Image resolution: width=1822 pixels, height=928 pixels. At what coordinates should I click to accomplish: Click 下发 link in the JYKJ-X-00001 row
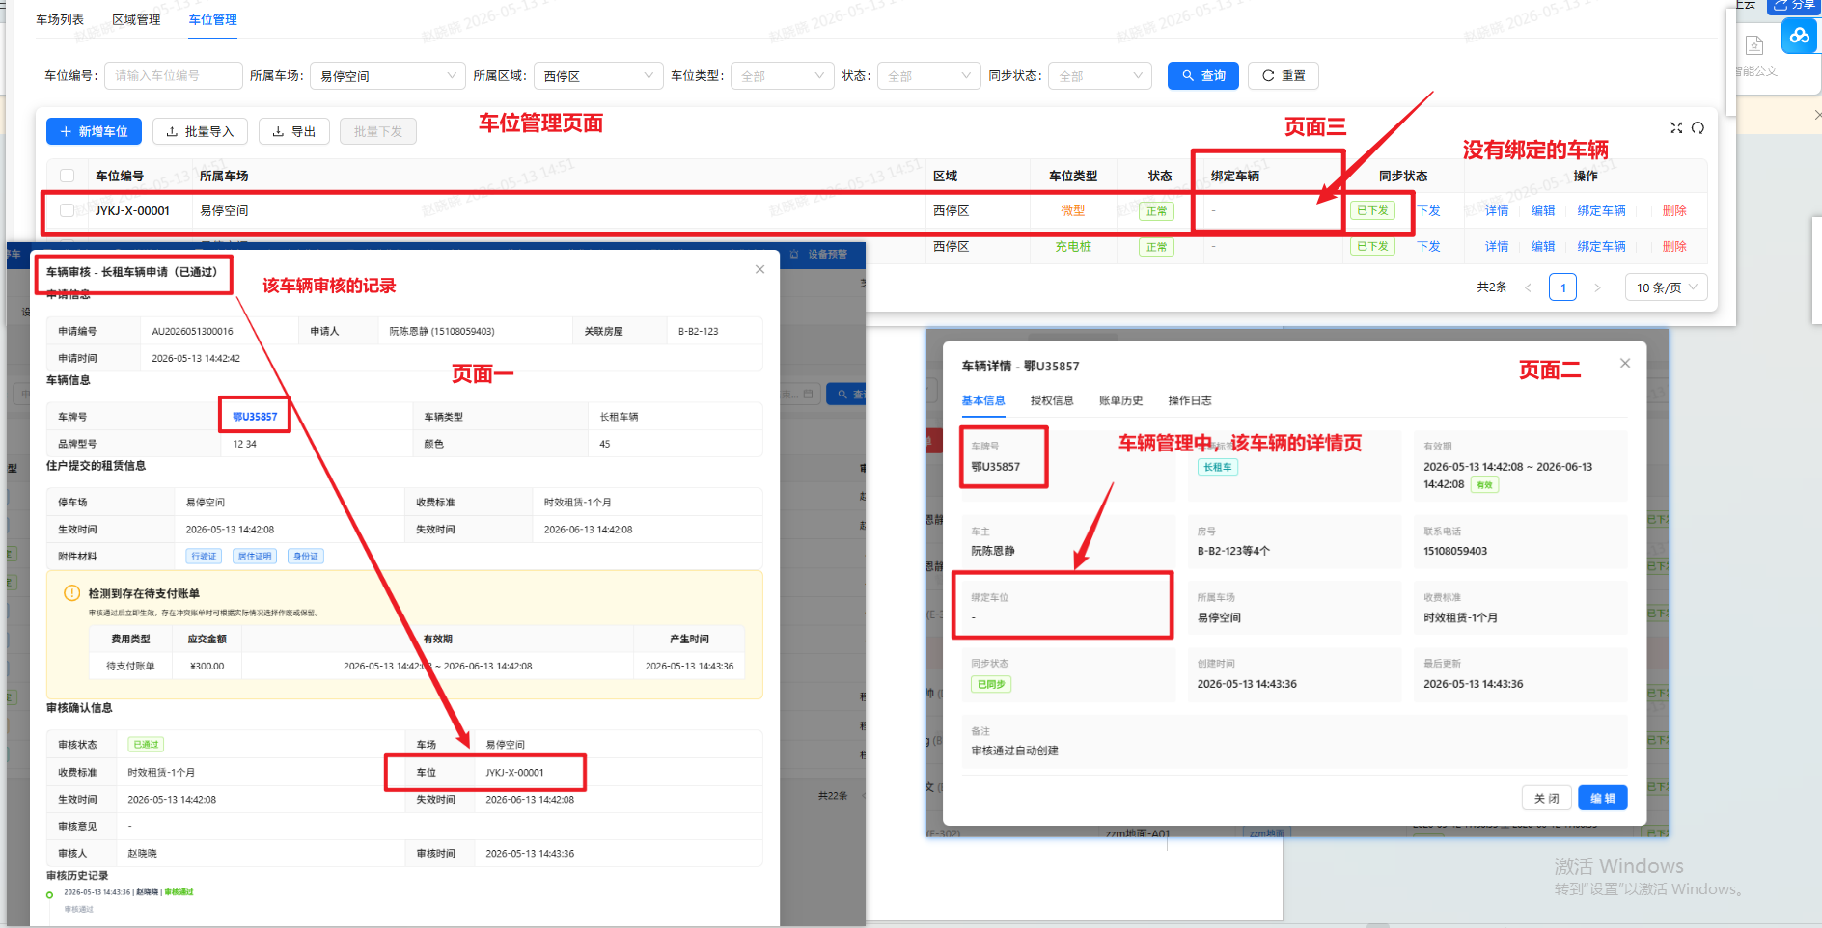[x=1428, y=210]
